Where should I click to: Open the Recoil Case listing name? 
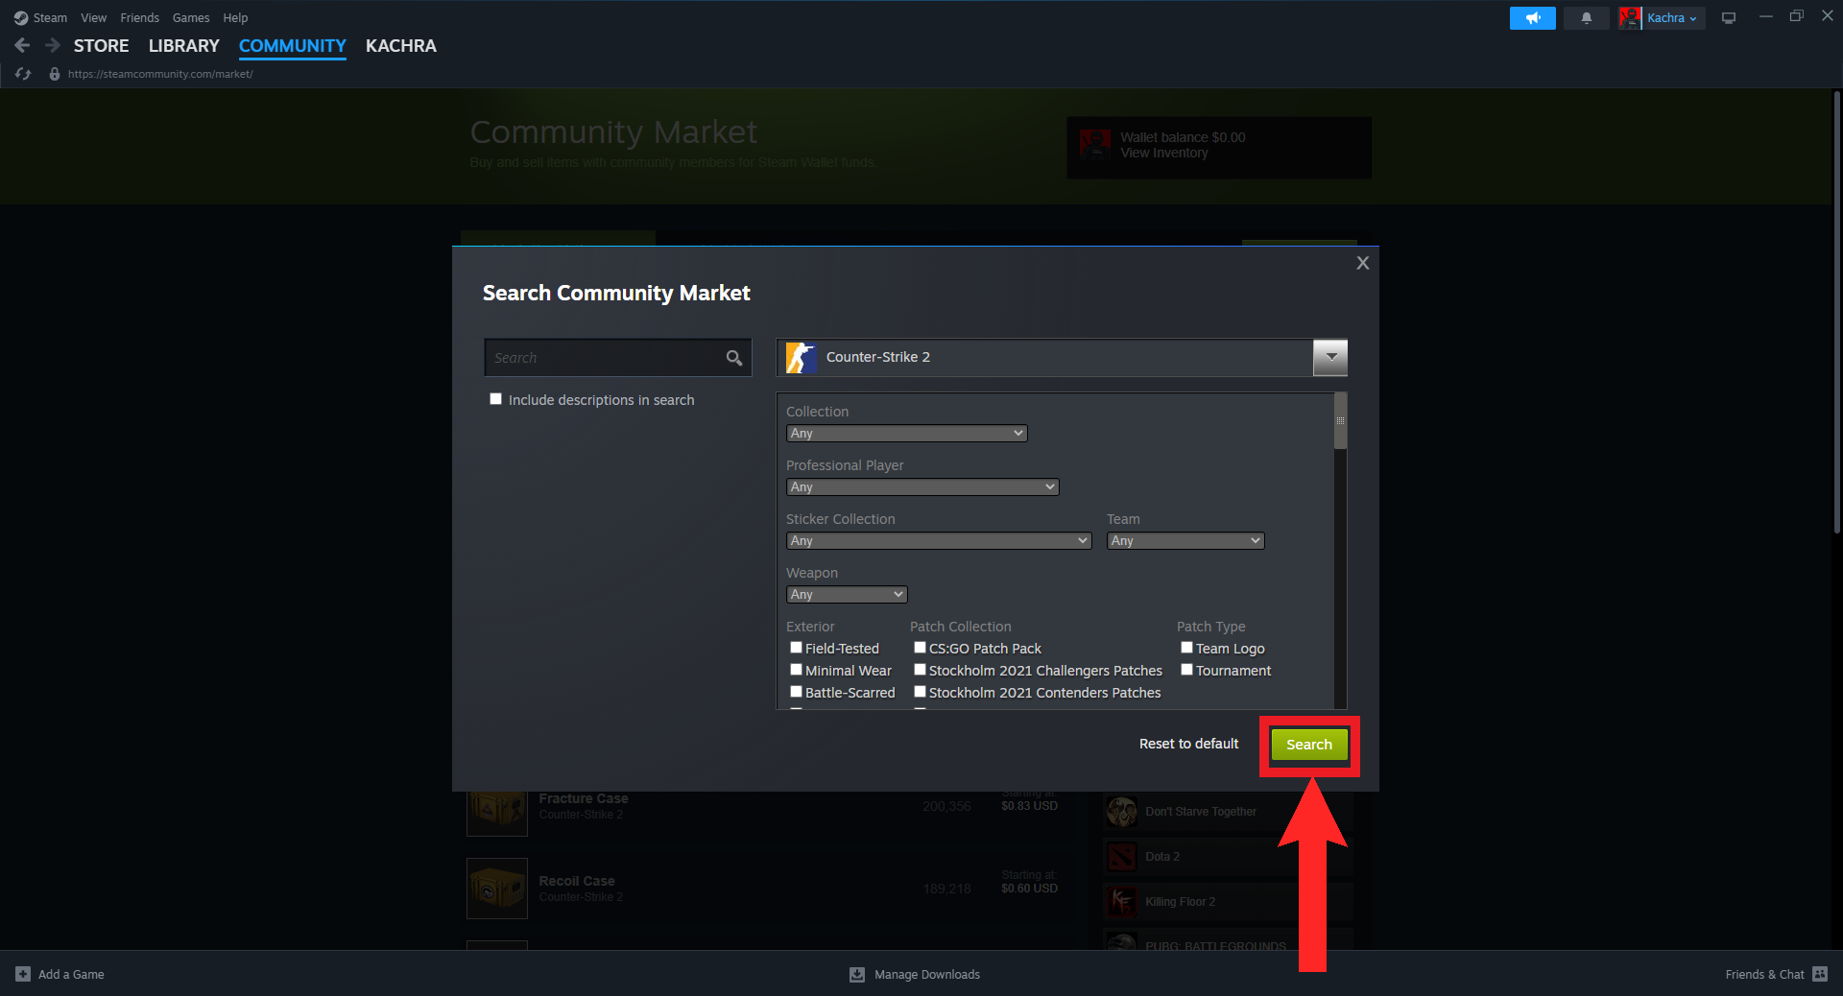click(577, 881)
